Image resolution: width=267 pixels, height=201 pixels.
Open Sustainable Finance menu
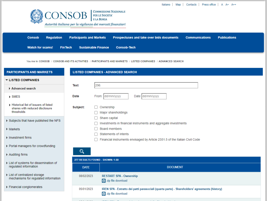coord(94,48)
